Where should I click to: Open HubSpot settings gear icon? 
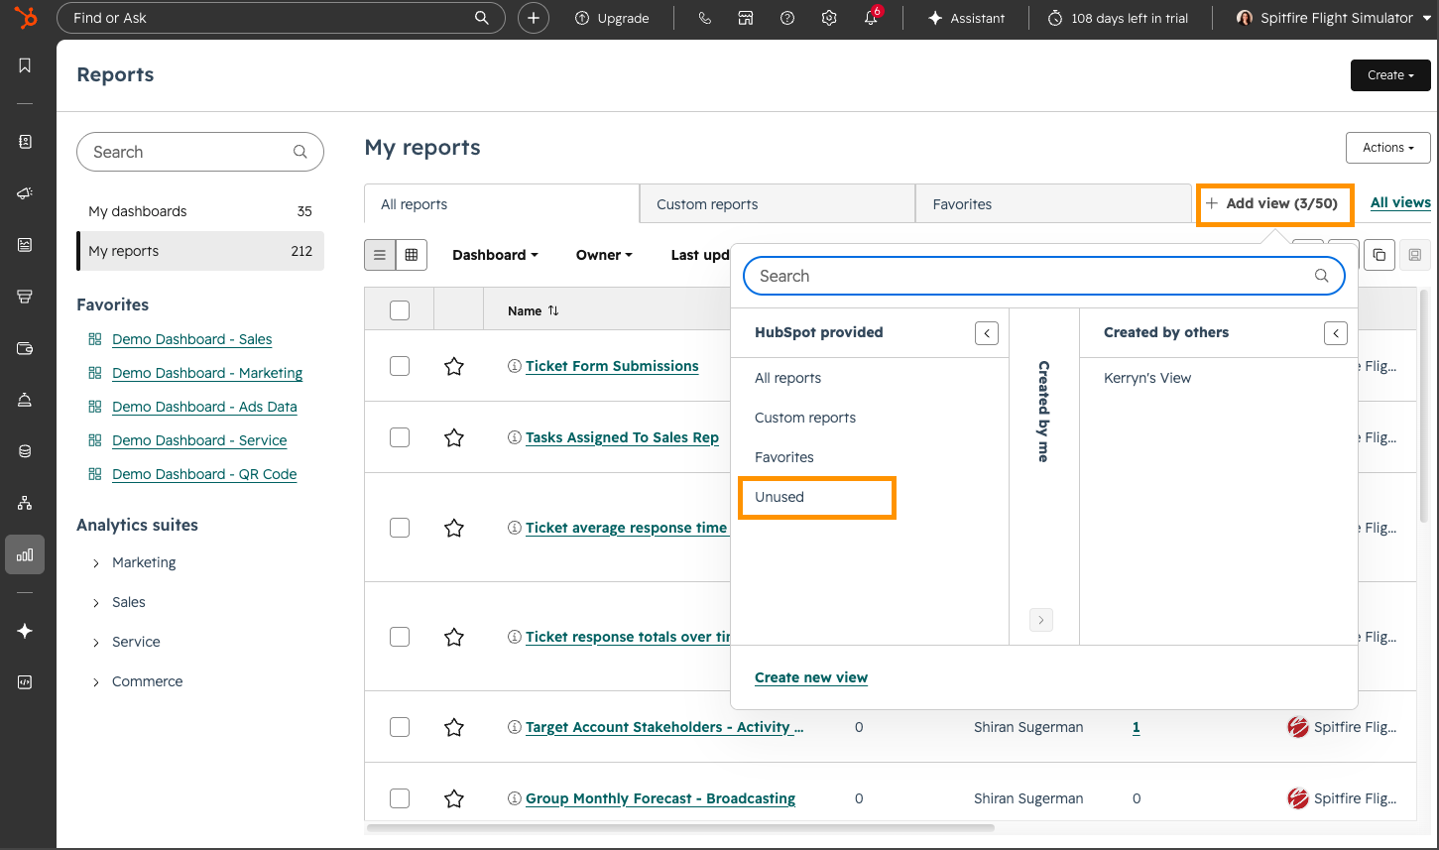point(829,17)
